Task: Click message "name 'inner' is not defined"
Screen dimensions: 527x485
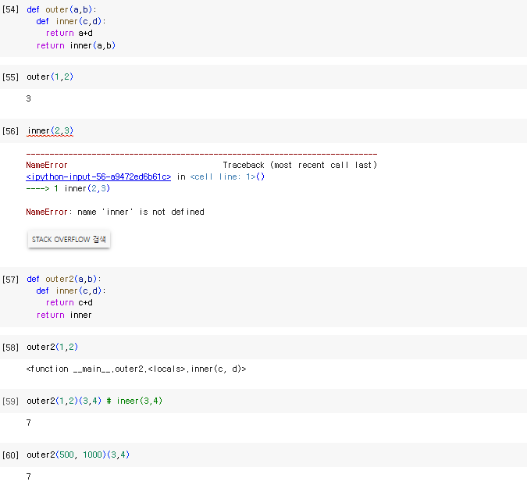Action: pyautogui.click(x=141, y=212)
